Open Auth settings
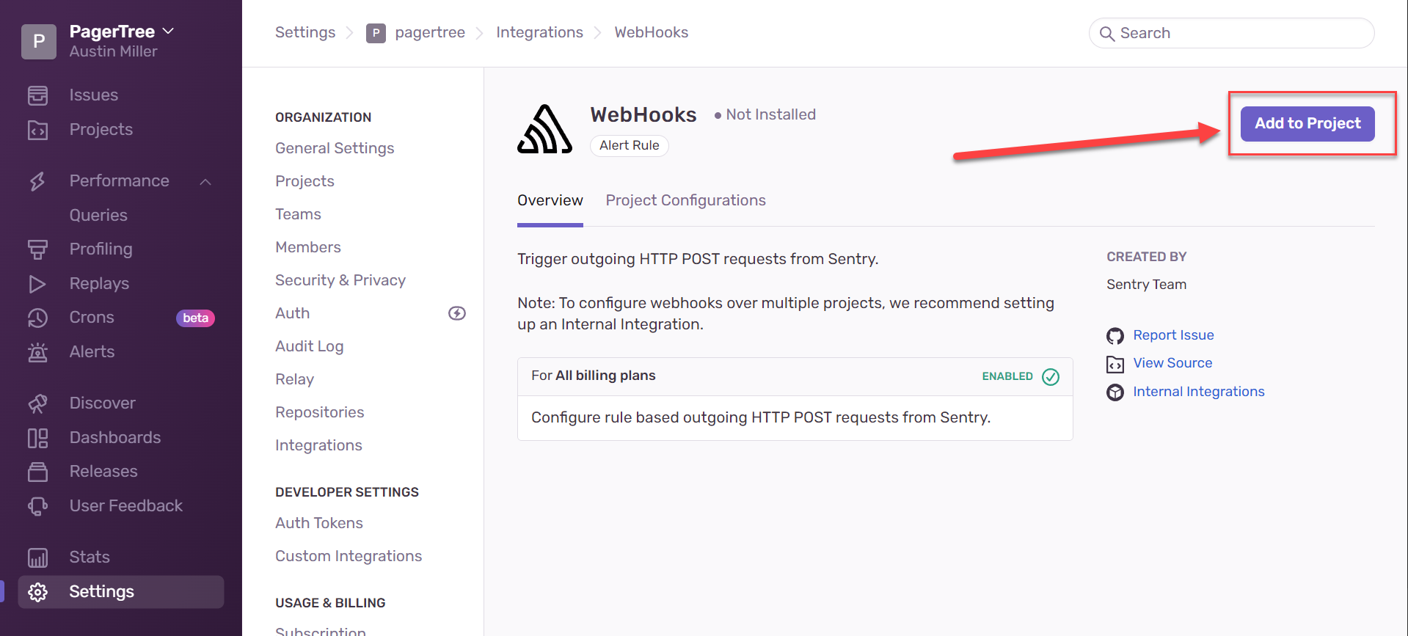1408x636 pixels. click(x=292, y=313)
